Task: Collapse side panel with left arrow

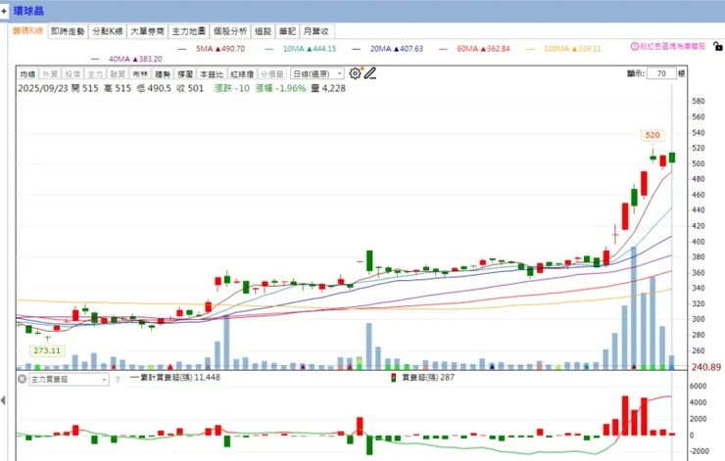Action: click(3, 400)
